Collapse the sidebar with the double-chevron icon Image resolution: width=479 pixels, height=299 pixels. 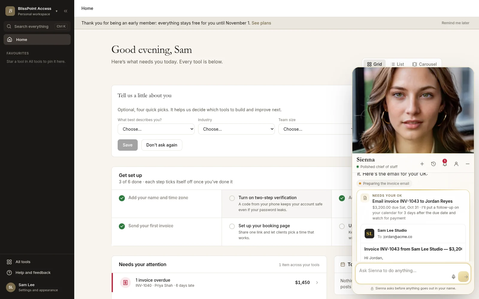tap(66, 11)
